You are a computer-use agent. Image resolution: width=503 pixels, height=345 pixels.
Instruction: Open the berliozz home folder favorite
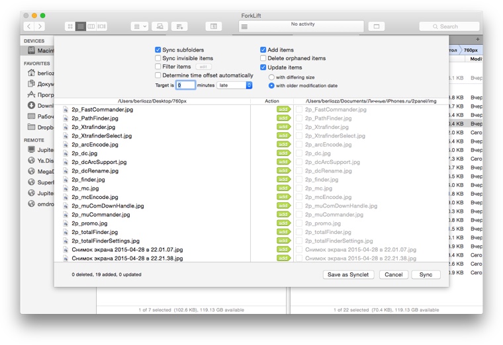point(40,73)
